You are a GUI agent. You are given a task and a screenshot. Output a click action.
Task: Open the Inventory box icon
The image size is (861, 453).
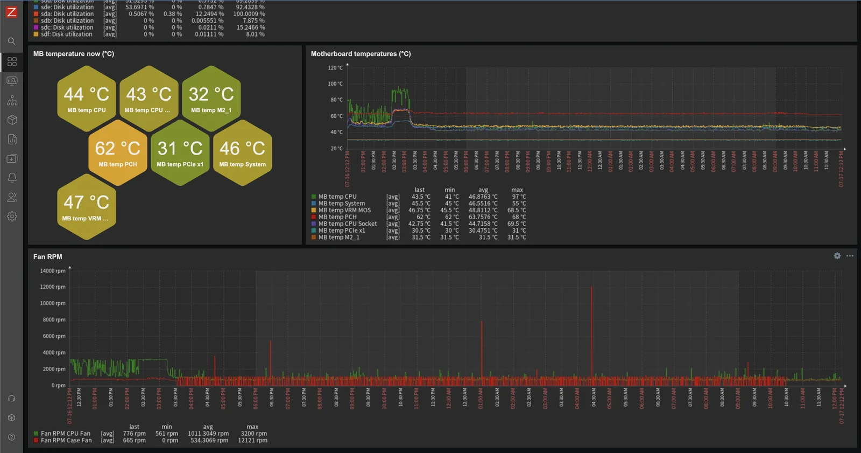(x=12, y=120)
